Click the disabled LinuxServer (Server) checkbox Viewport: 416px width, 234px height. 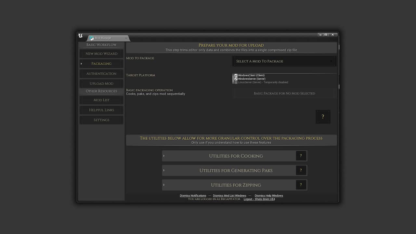point(236,82)
